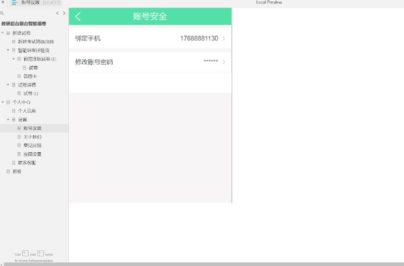
Task: Close the sitemap sidebar with the X
Action: [x=3, y=2]
